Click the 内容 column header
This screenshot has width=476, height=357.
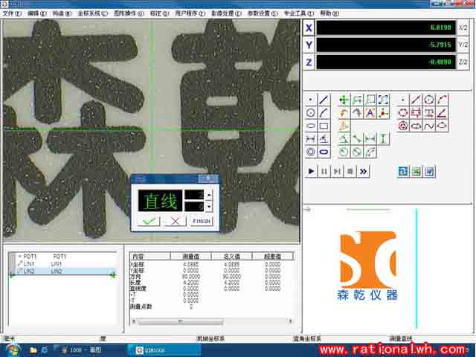tap(150, 256)
